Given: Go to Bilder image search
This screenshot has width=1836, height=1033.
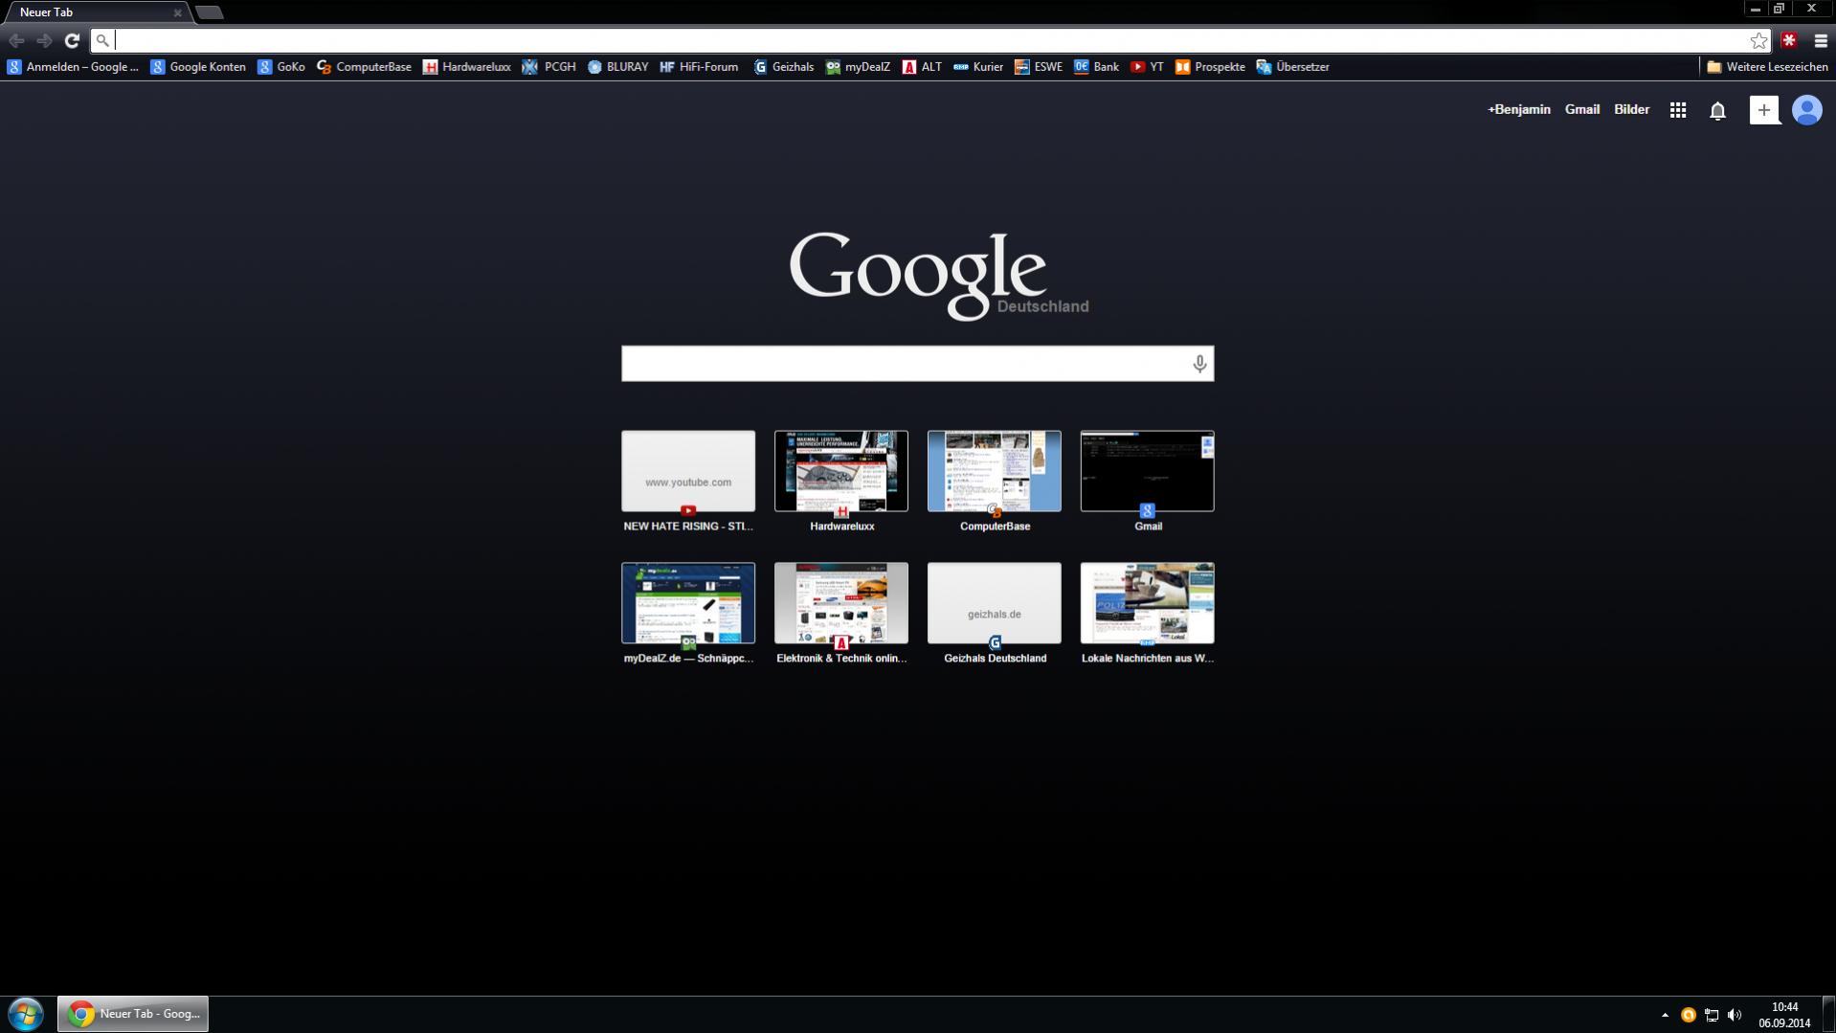Looking at the screenshot, I should point(1631,110).
